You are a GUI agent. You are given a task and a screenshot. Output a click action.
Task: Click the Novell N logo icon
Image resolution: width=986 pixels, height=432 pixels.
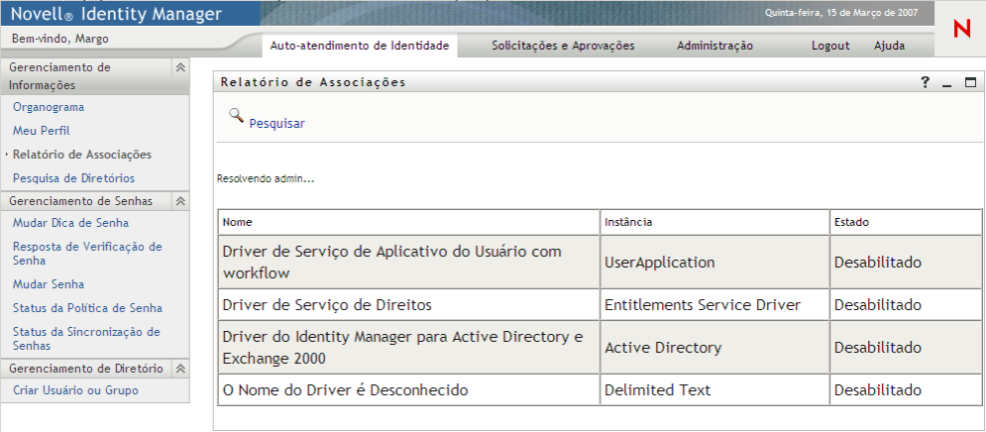961,29
